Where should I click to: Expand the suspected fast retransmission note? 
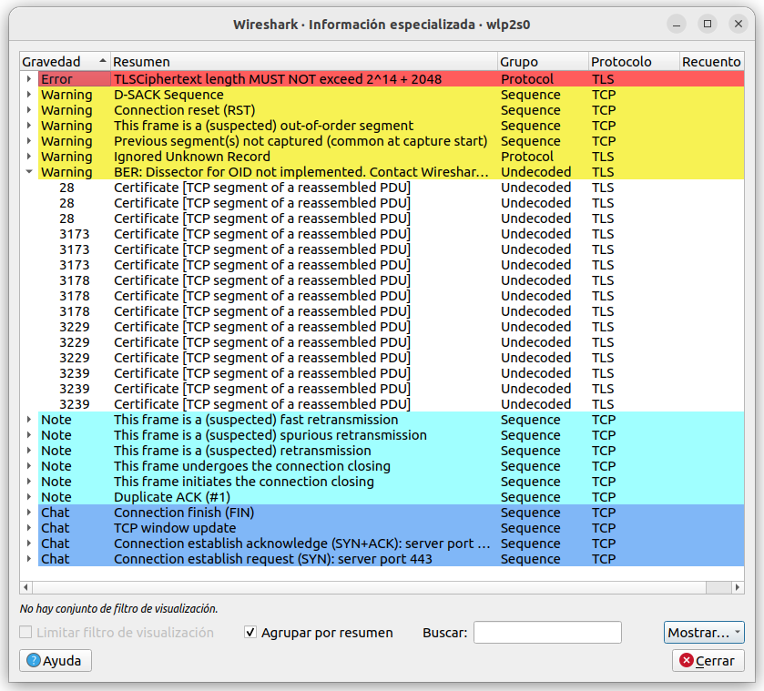tap(29, 420)
